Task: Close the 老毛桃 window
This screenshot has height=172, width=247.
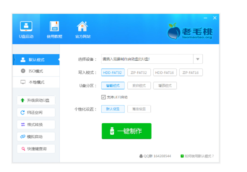Action: [215, 18]
